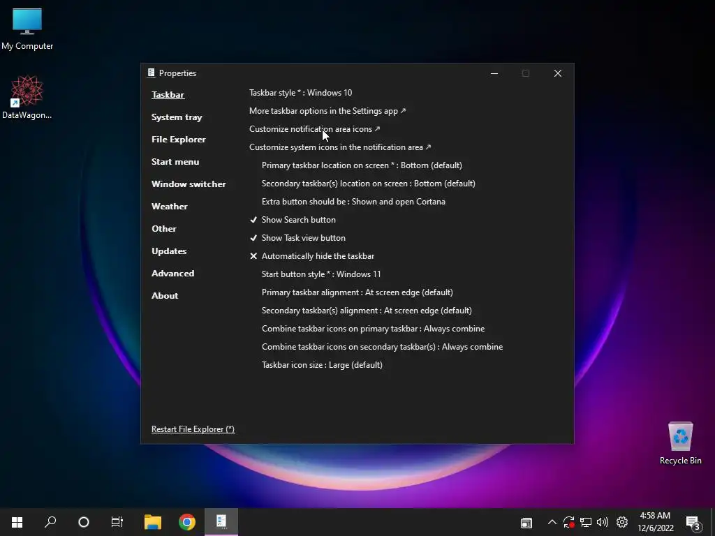Screen dimensions: 715x536
Task: Change Secondary taskbar(s) alignment setting
Action: [x=367, y=311]
